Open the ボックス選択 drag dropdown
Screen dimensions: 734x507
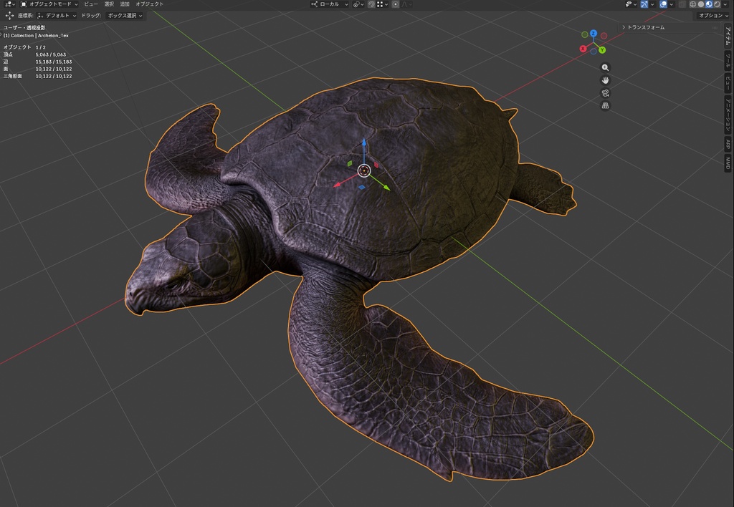click(x=125, y=16)
